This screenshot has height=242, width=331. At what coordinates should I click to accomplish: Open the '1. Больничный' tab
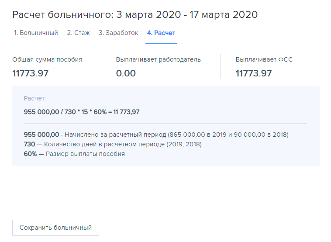click(36, 33)
